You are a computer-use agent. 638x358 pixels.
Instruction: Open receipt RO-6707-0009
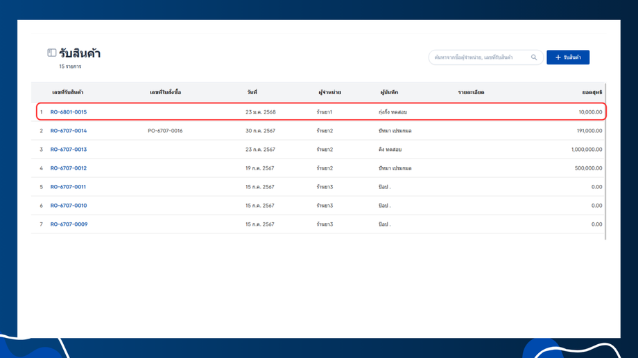click(69, 224)
